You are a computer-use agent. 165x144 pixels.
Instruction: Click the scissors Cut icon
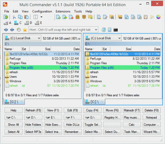coord(14,17)
